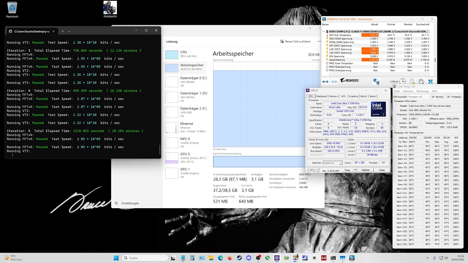Click the taskbar Suche search field
The height and width of the screenshot is (263, 468).
point(145,258)
